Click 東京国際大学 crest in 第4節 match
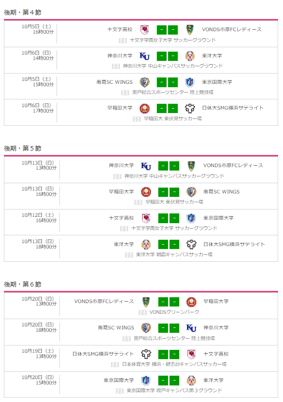 point(189,82)
